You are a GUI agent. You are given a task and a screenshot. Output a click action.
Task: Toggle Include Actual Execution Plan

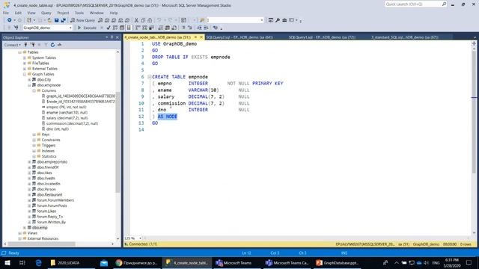pos(138,28)
